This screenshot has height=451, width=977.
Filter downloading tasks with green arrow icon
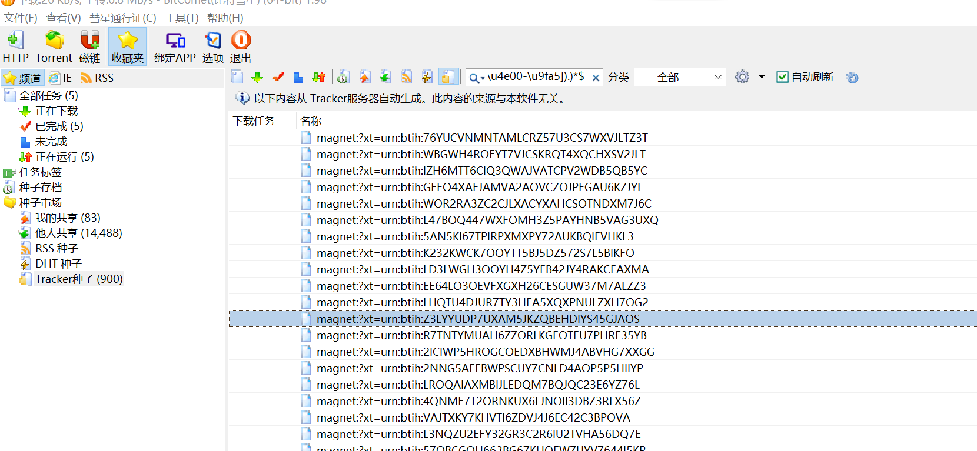pos(257,77)
